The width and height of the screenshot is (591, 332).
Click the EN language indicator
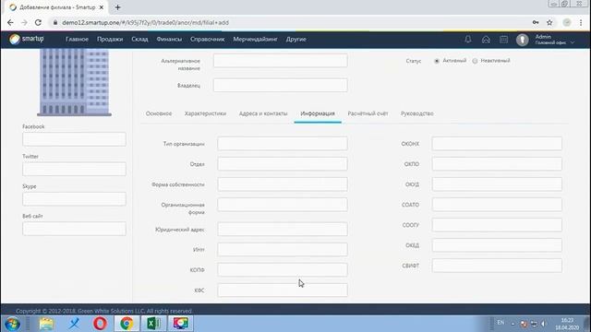tap(501, 323)
